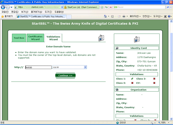Screen dimensions: 173x125
Task: Click the Continue »» button
Action: 65,75
